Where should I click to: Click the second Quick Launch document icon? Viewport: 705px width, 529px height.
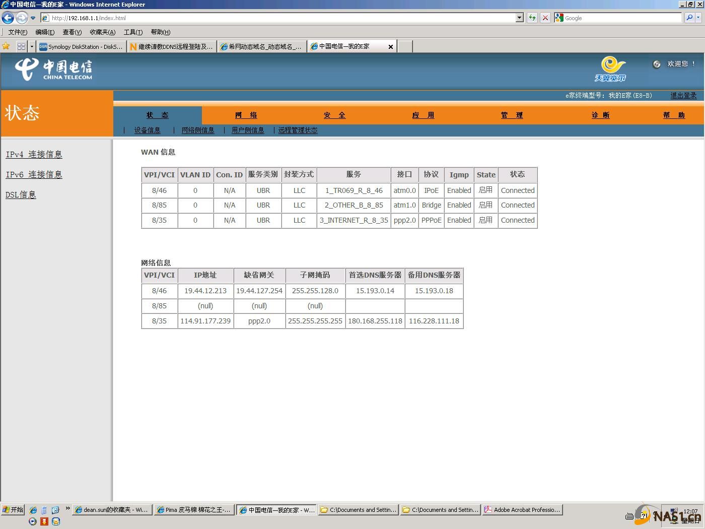[x=44, y=510]
